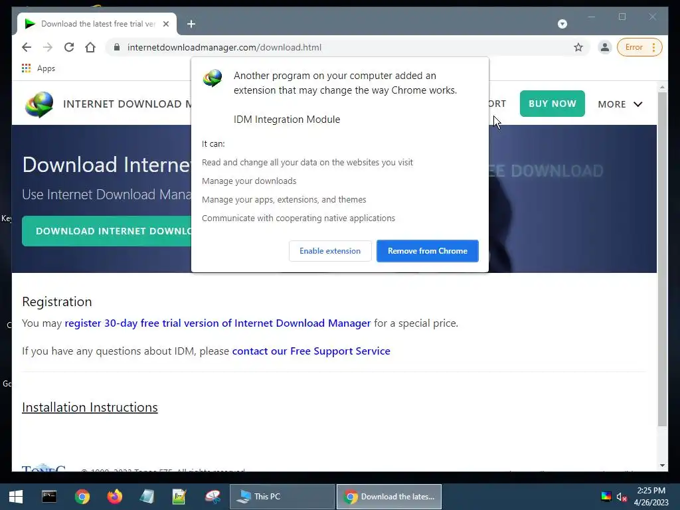This screenshot has height=510, width=680.
Task: Open the green notepad taskbar icon
Action: coord(179,497)
